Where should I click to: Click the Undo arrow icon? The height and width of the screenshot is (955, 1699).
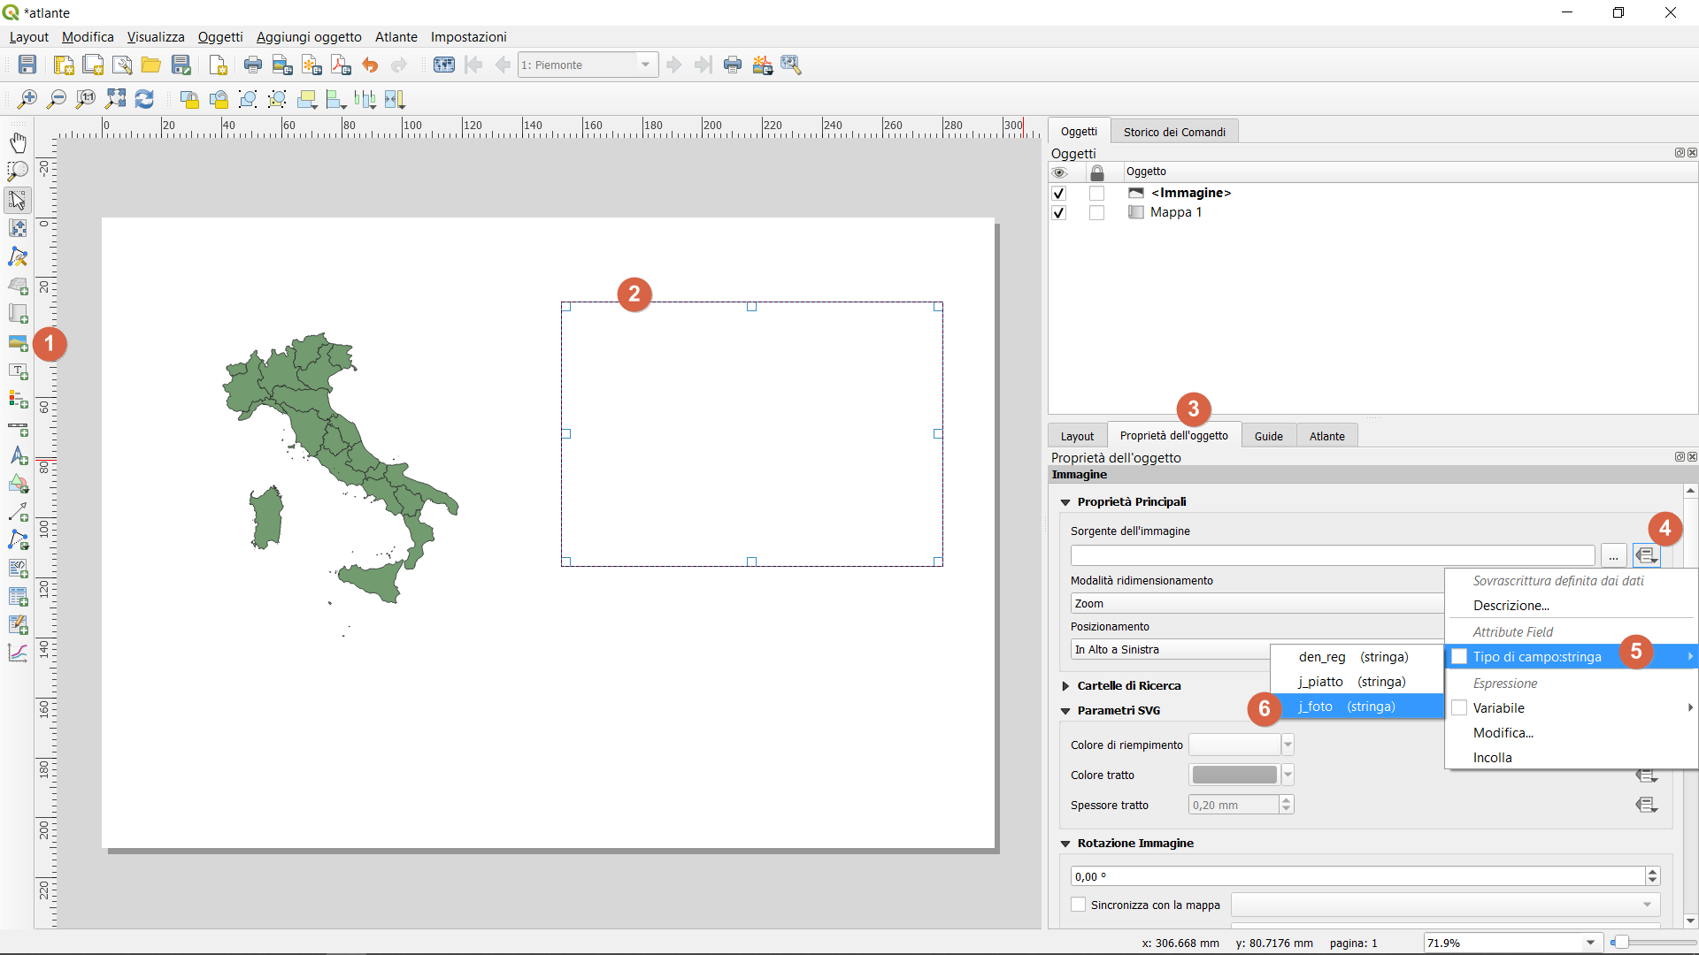coord(370,65)
